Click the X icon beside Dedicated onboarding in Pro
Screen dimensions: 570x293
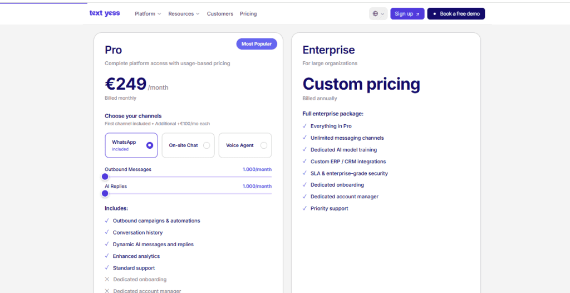(x=107, y=279)
